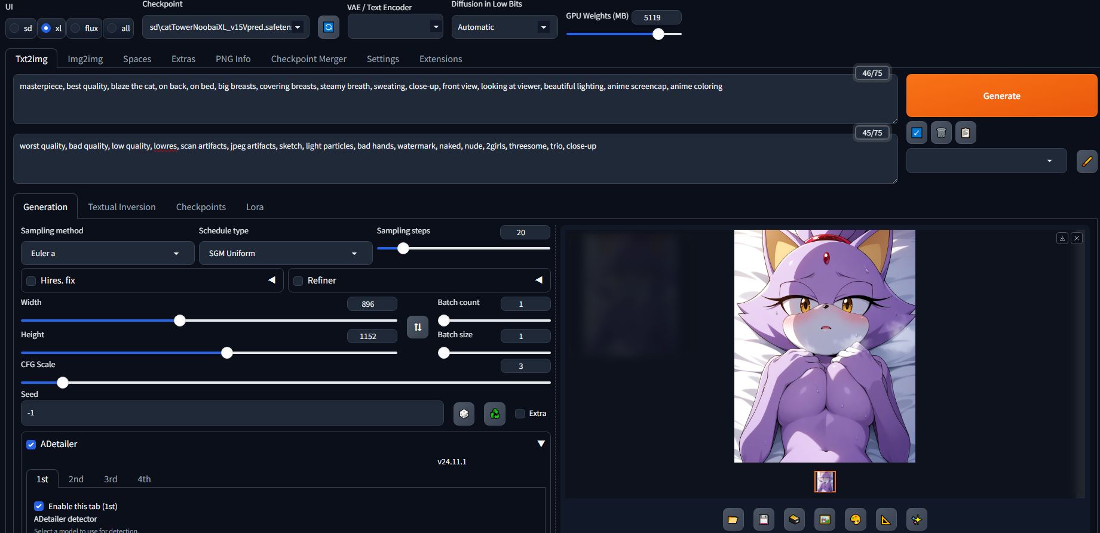Screen dimensions: 1100x533
Task: Open images output folder icon
Action: click(x=733, y=519)
